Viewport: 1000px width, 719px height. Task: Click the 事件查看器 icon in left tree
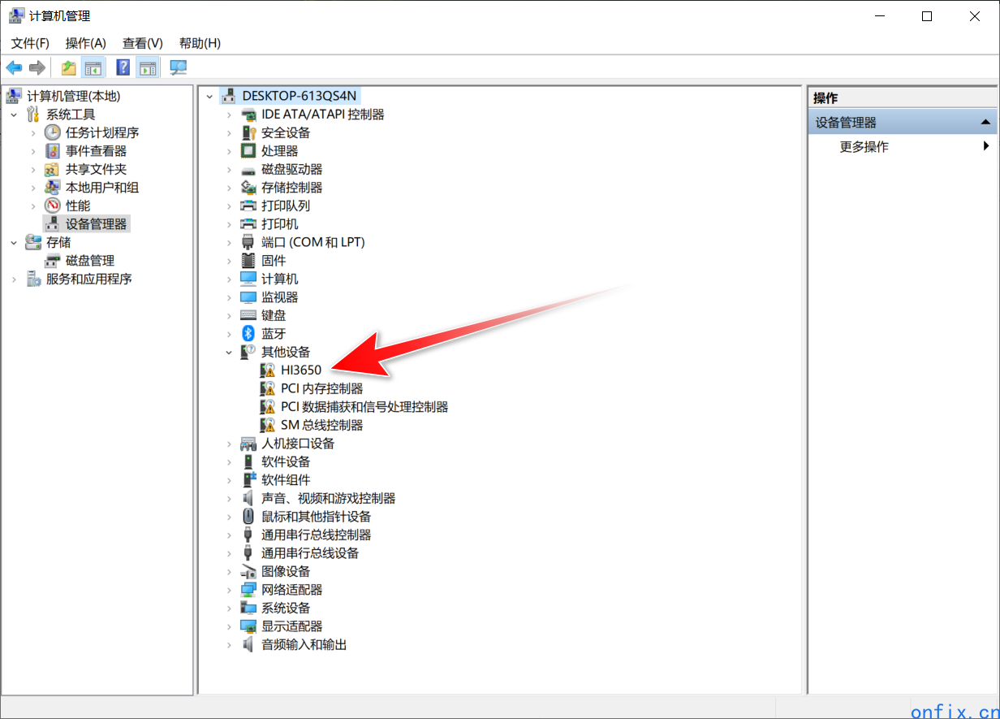pyautogui.click(x=53, y=151)
